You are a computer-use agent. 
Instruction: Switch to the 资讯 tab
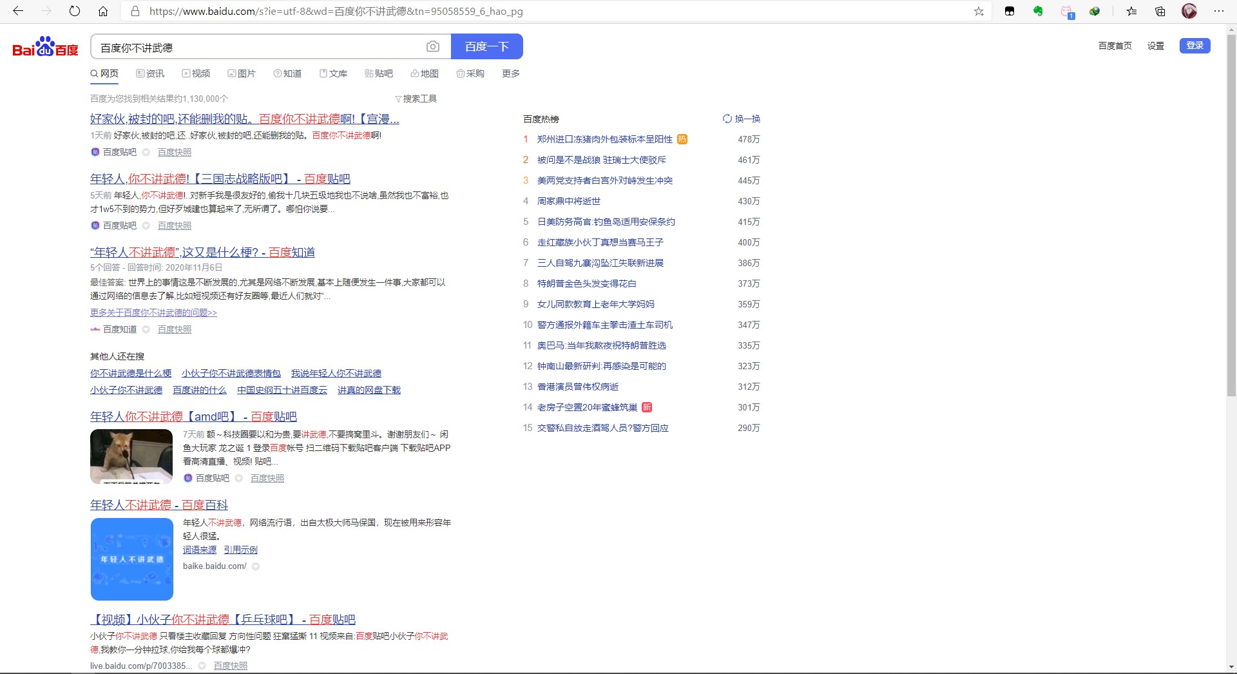click(x=150, y=73)
